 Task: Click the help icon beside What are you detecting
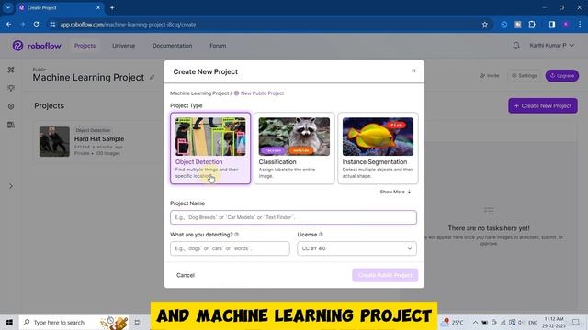237,235
